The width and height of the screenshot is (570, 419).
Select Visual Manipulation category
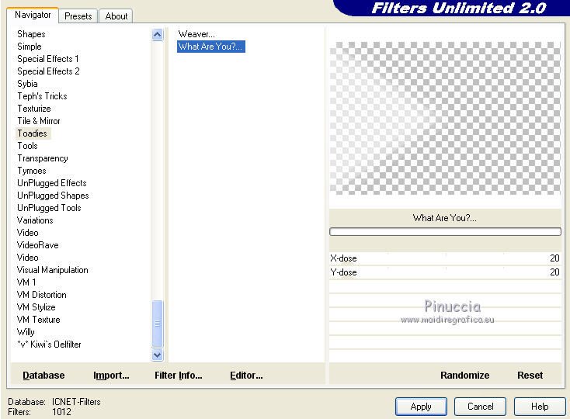click(x=52, y=270)
